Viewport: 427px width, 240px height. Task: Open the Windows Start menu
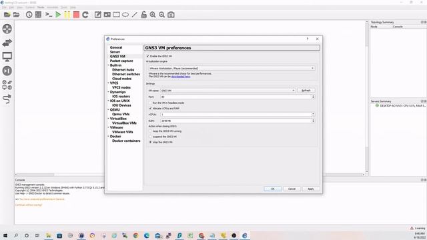click(5, 235)
